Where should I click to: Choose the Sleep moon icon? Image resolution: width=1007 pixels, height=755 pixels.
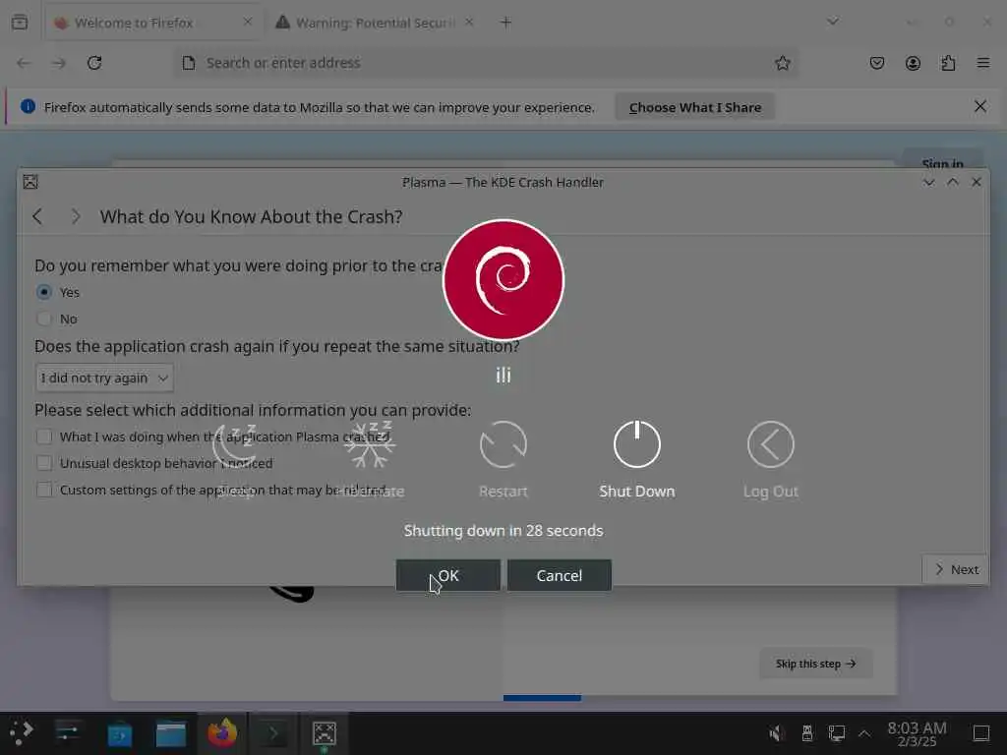pyautogui.click(x=235, y=444)
